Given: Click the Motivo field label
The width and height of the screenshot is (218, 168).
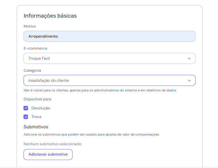Looking at the screenshot, I should (x=30, y=26).
